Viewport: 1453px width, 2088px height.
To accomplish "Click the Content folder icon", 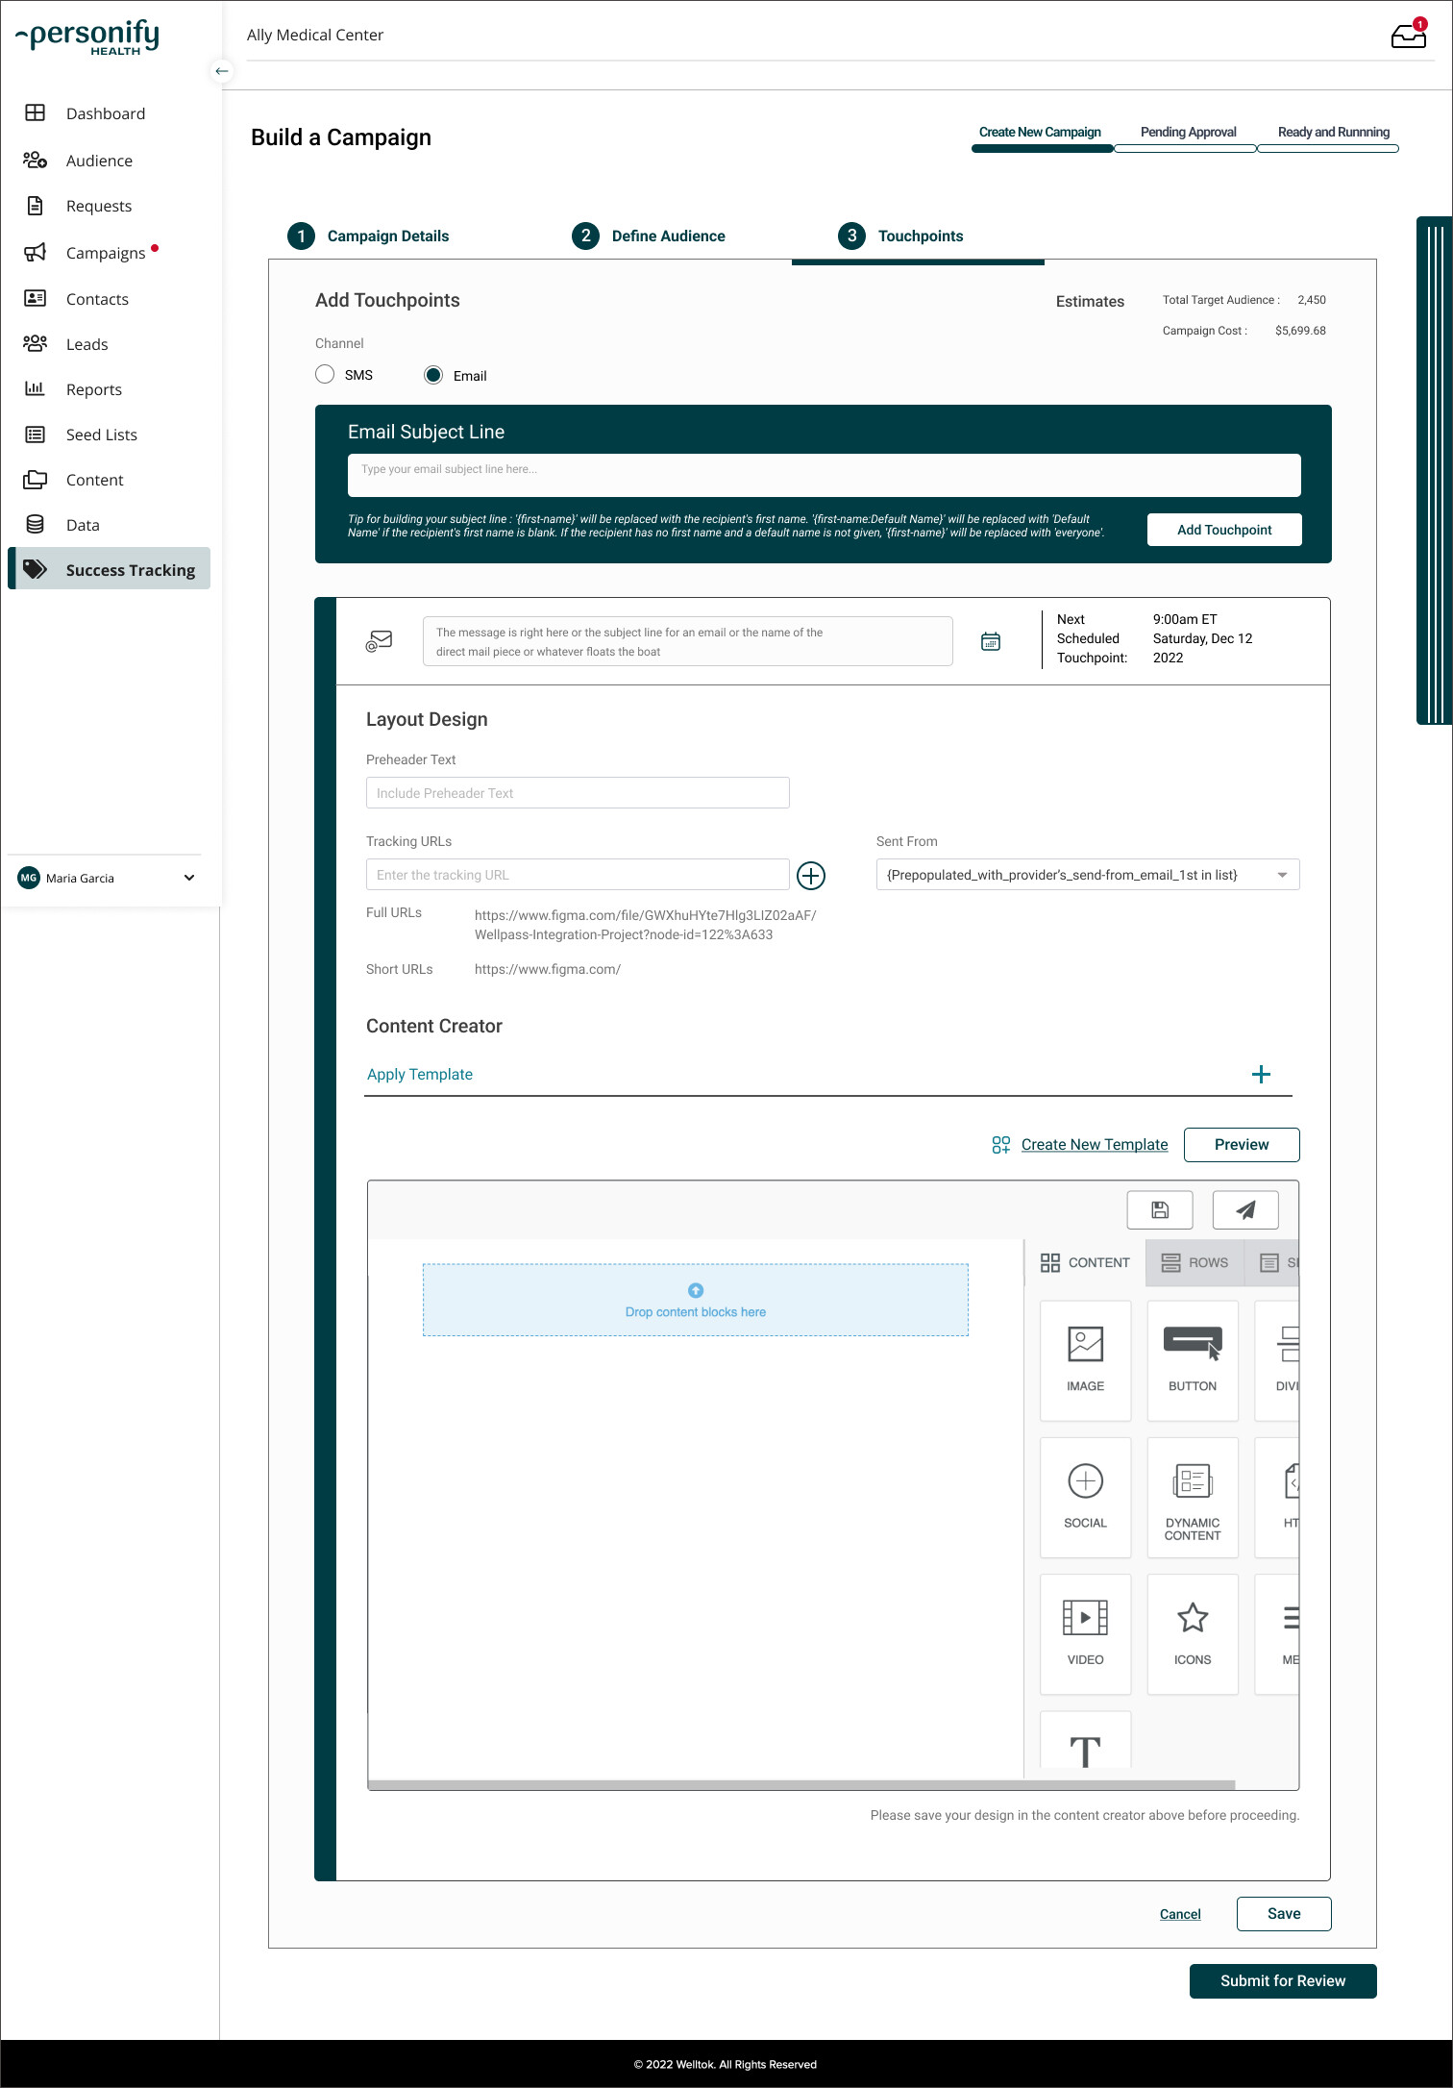I will (x=36, y=479).
